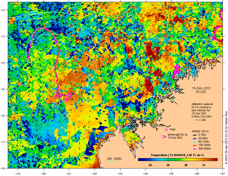Click the 'Altimetric sealevel' legend text
This screenshot has width=228, height=176.
click(202, 104)
